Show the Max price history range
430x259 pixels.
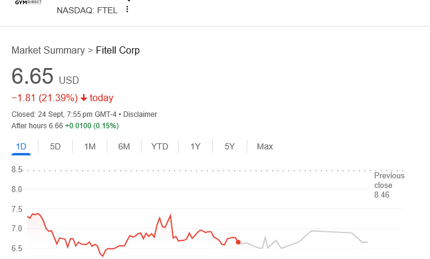pyautogui.click(x=265, y=146)
